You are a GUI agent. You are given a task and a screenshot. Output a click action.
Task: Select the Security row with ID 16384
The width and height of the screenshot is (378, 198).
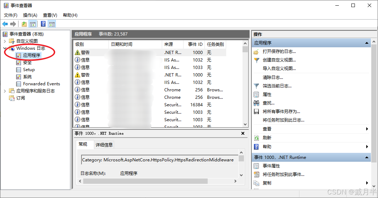coord(150,105)
